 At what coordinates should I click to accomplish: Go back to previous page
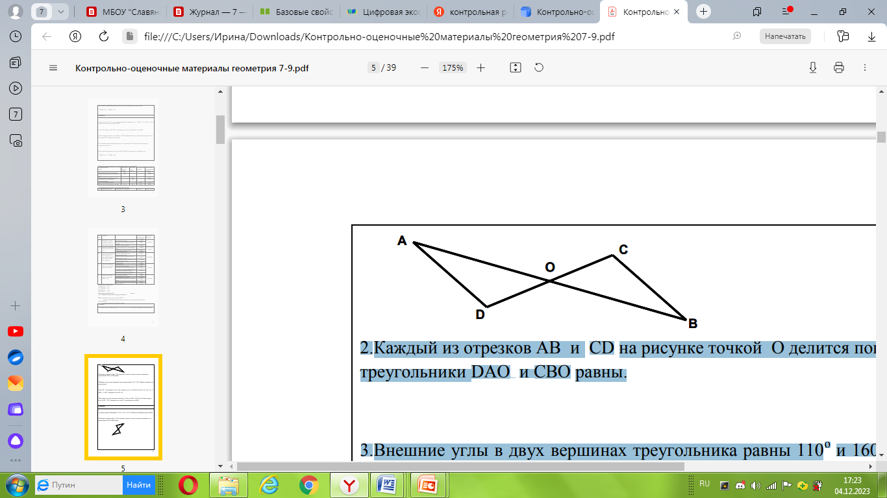pyautogui.click(x=47, y=36)
